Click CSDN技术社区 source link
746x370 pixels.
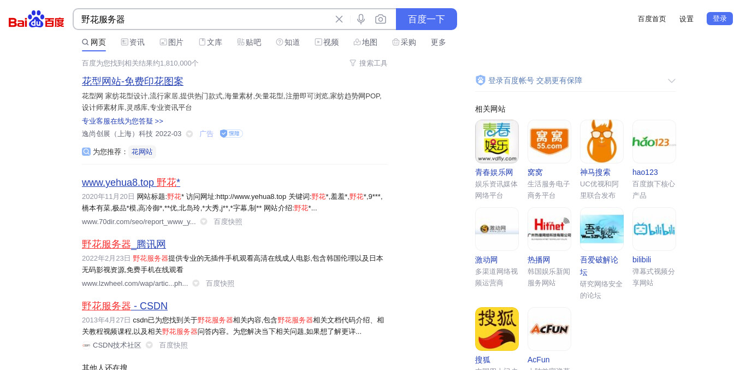(x=117, y=345)
